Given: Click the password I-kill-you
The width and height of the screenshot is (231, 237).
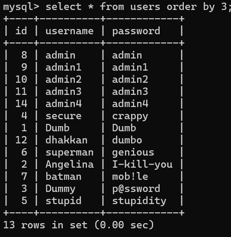Looking at the screenshot, I should pyautogui.click(x=142, y=165).
